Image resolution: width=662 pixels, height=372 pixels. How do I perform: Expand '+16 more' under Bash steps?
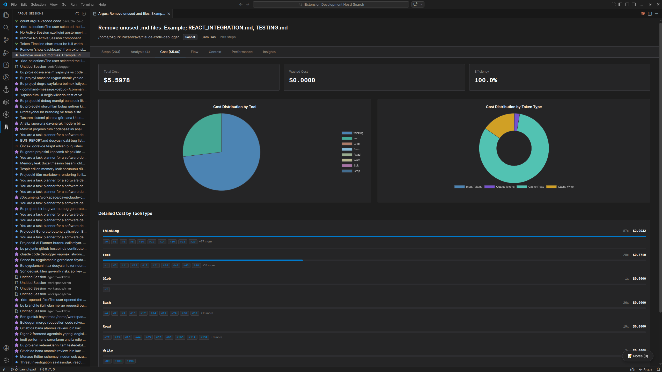[x=207, y=313]
